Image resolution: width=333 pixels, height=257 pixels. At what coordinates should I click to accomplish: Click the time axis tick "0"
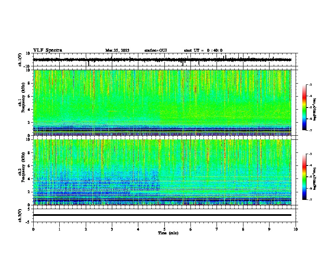coord(33,229)
